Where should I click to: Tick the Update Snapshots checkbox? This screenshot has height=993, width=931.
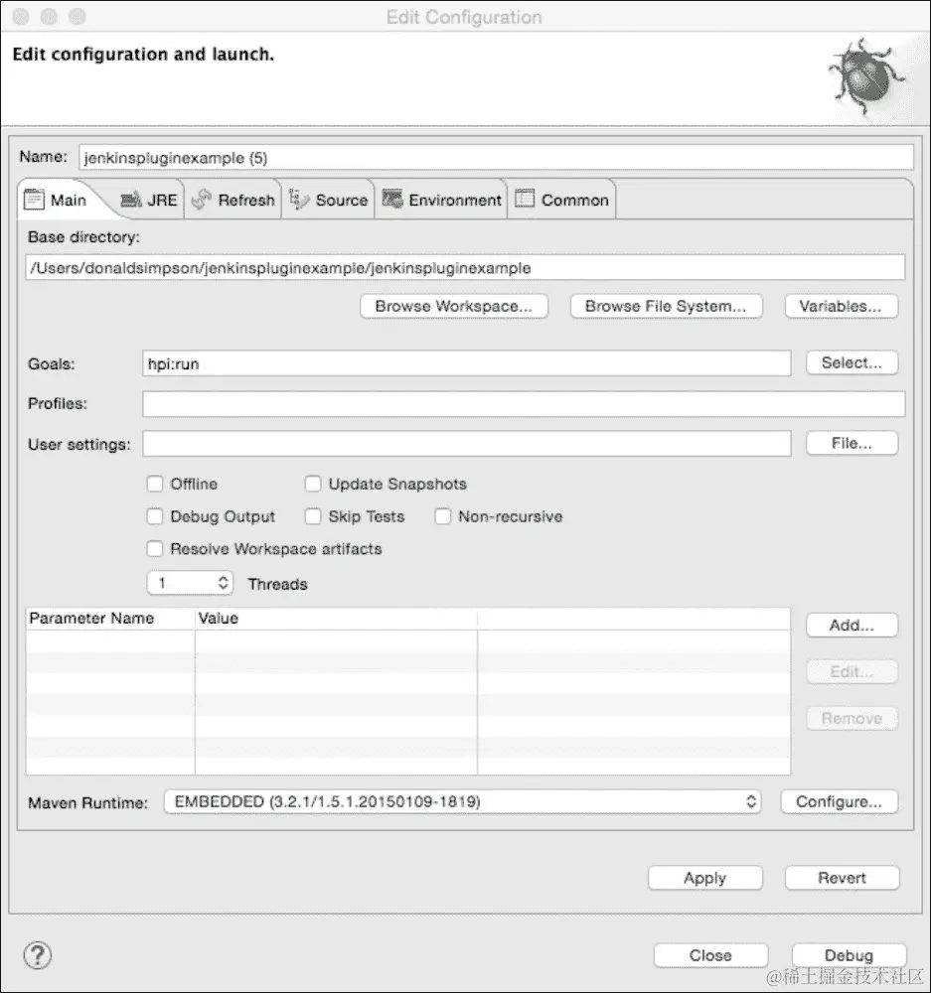tap(312, 484)
